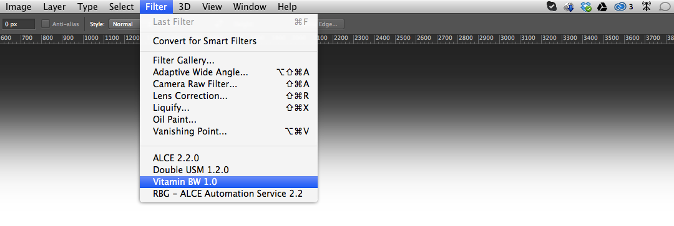This screenshot has width=674, height=226.
Task: Click the Skype status menu bar icon
Action: point(552,6)
